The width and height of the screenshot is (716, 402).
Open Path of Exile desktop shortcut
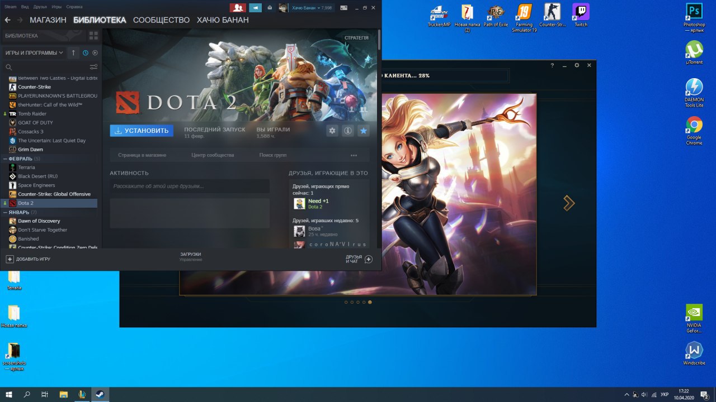coord(496,16)
